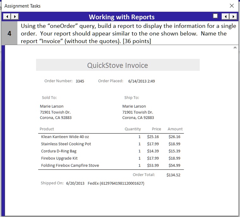Click Marie Larson under Ship To
Screen dimensions: 240x217
coord(134,106)
